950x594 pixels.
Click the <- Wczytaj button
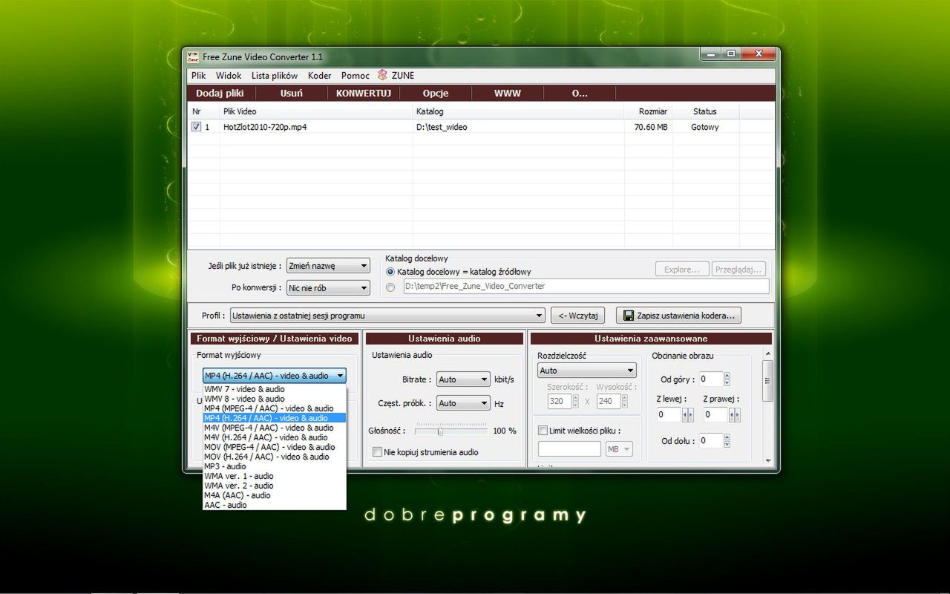pos(578,316)
